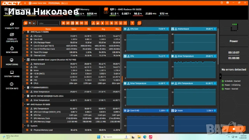The image size is (249, 140).
Task: Collapse the System sensor group
Action: pos(25,126)
